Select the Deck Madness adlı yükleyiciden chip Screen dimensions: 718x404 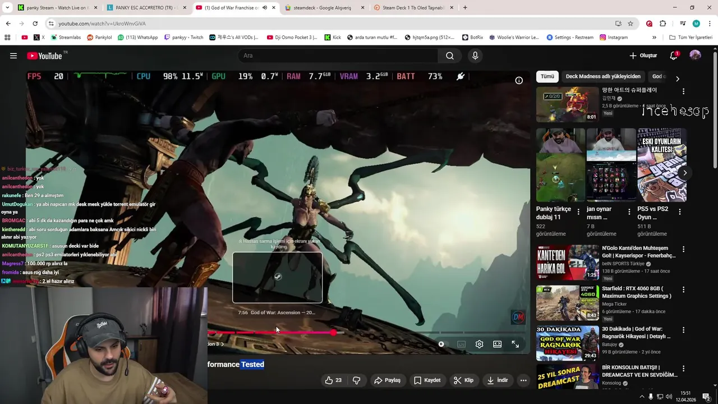point(603,76)
